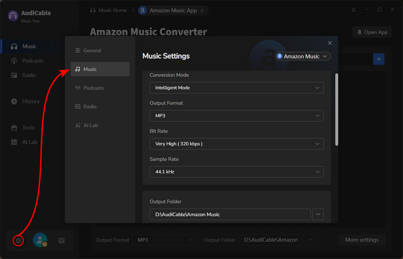Open History in the main sidebar
This screenshot has width=403, height=259.
(x=26, y=101)
